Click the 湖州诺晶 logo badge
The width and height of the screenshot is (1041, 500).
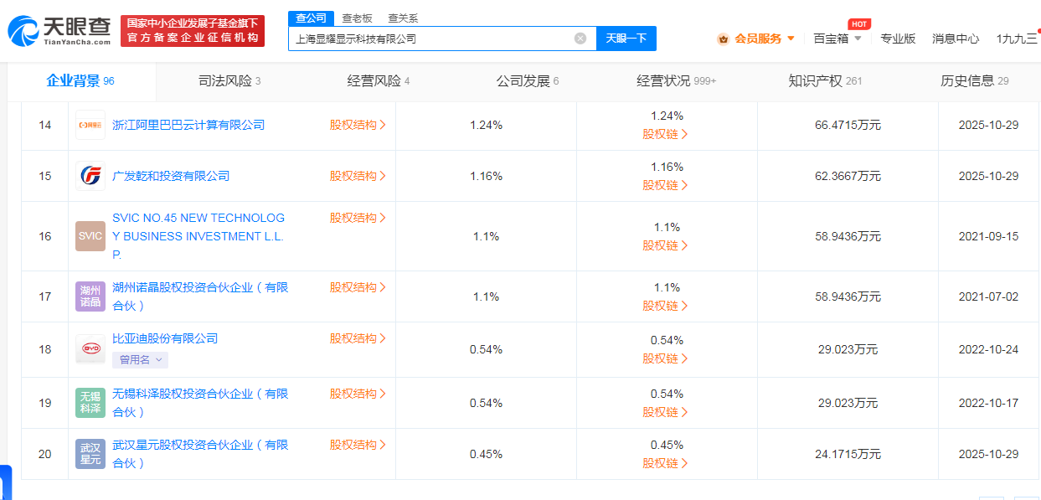coord(90,296)
